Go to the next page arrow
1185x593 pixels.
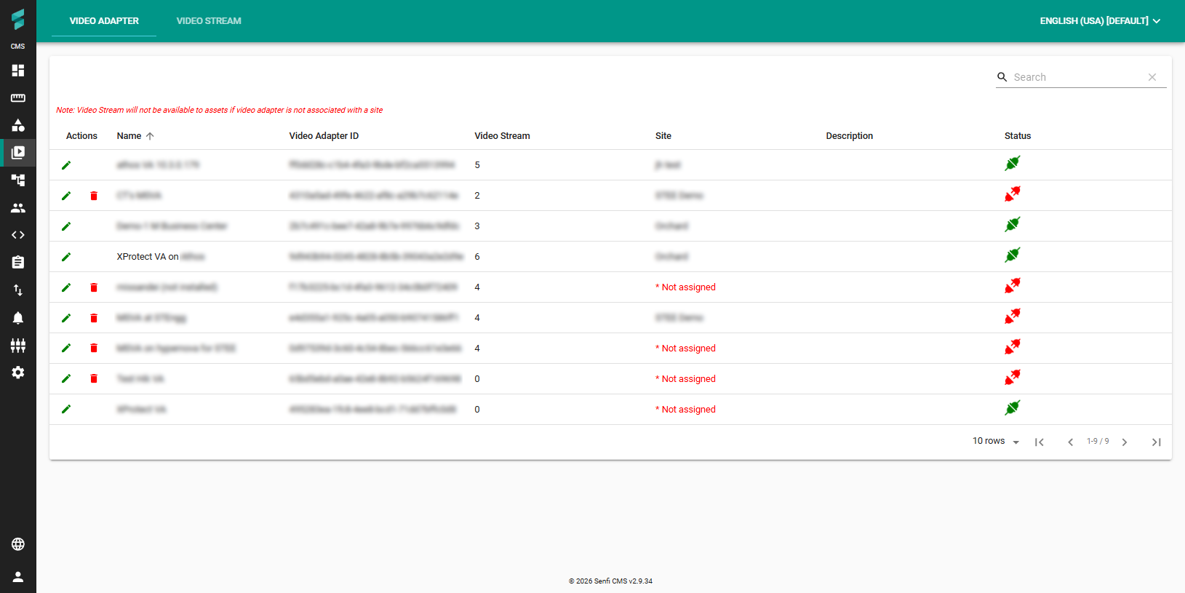1125,442
